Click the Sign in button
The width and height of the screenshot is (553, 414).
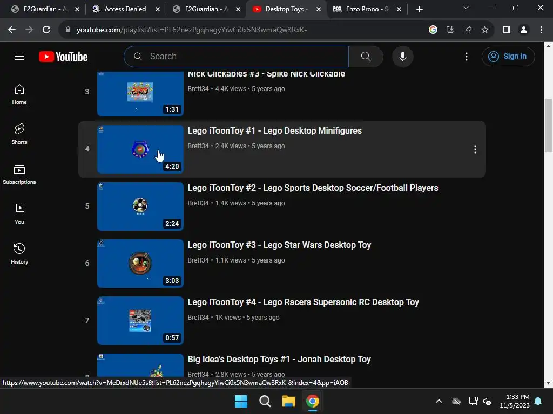[508, 56]
